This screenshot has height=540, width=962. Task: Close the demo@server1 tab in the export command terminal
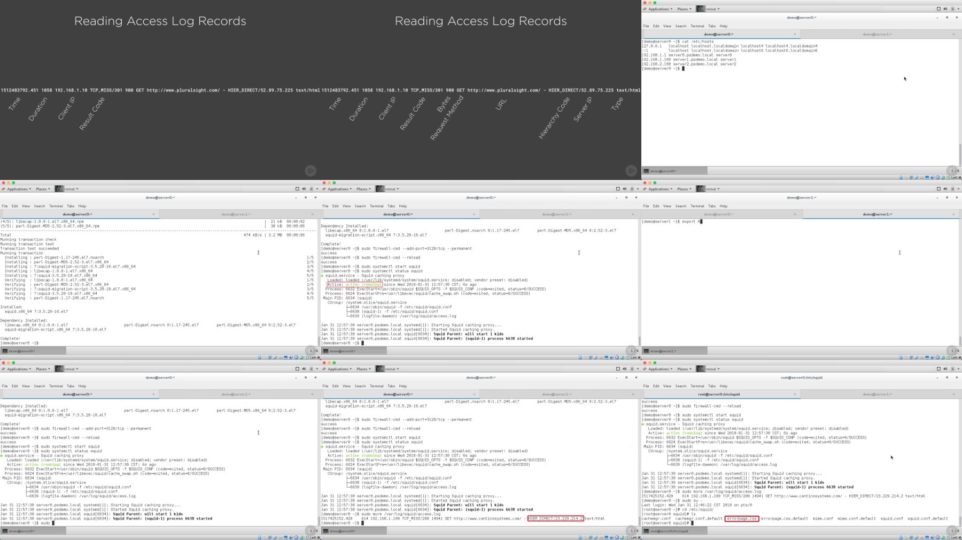[953, 214]
